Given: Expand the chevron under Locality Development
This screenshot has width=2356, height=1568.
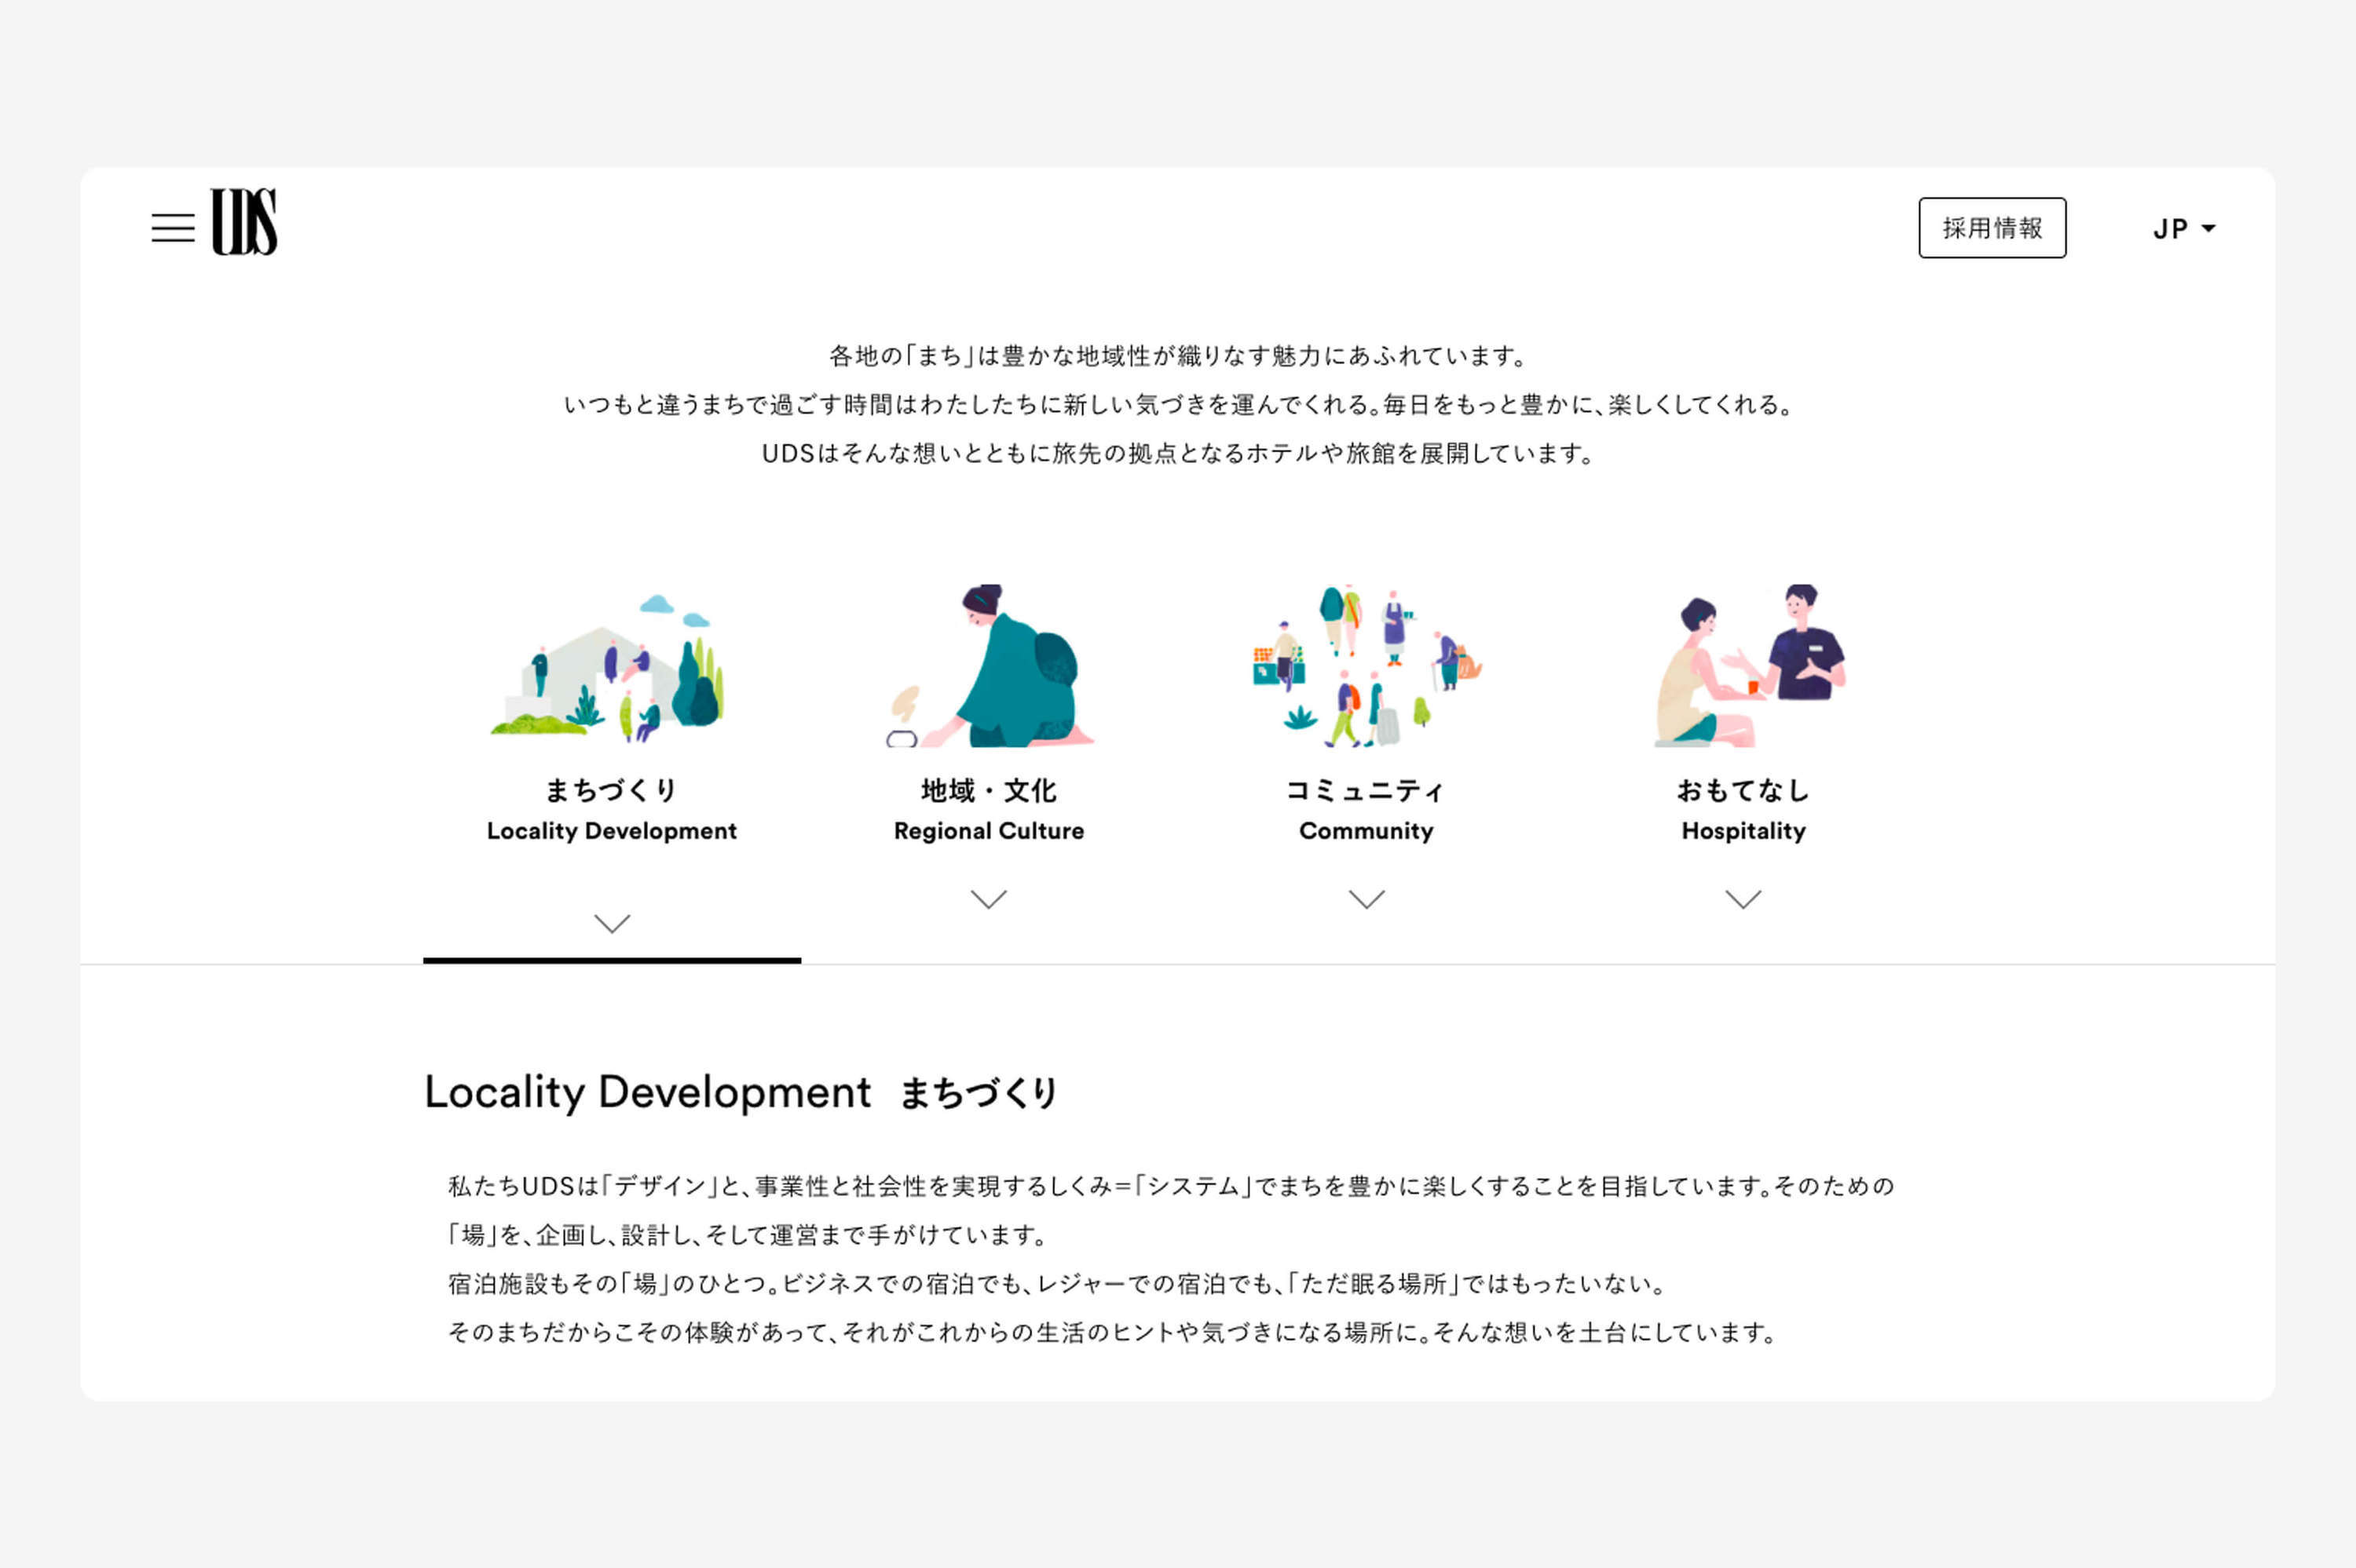Looking at the screenshot, I should 613,923.
